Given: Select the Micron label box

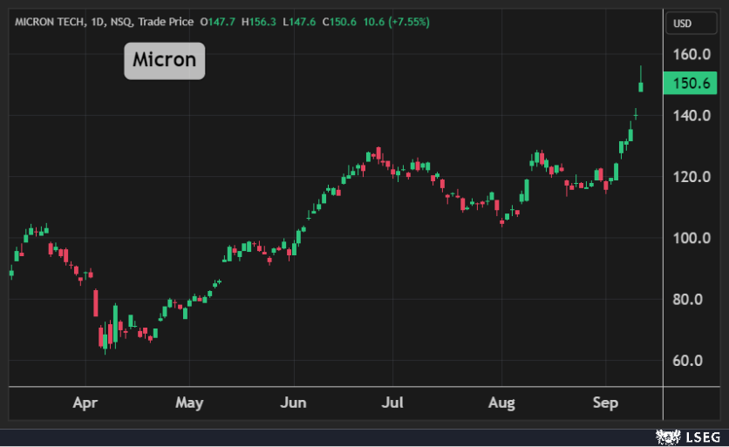Looking at the screenshot, I should 164,61.
